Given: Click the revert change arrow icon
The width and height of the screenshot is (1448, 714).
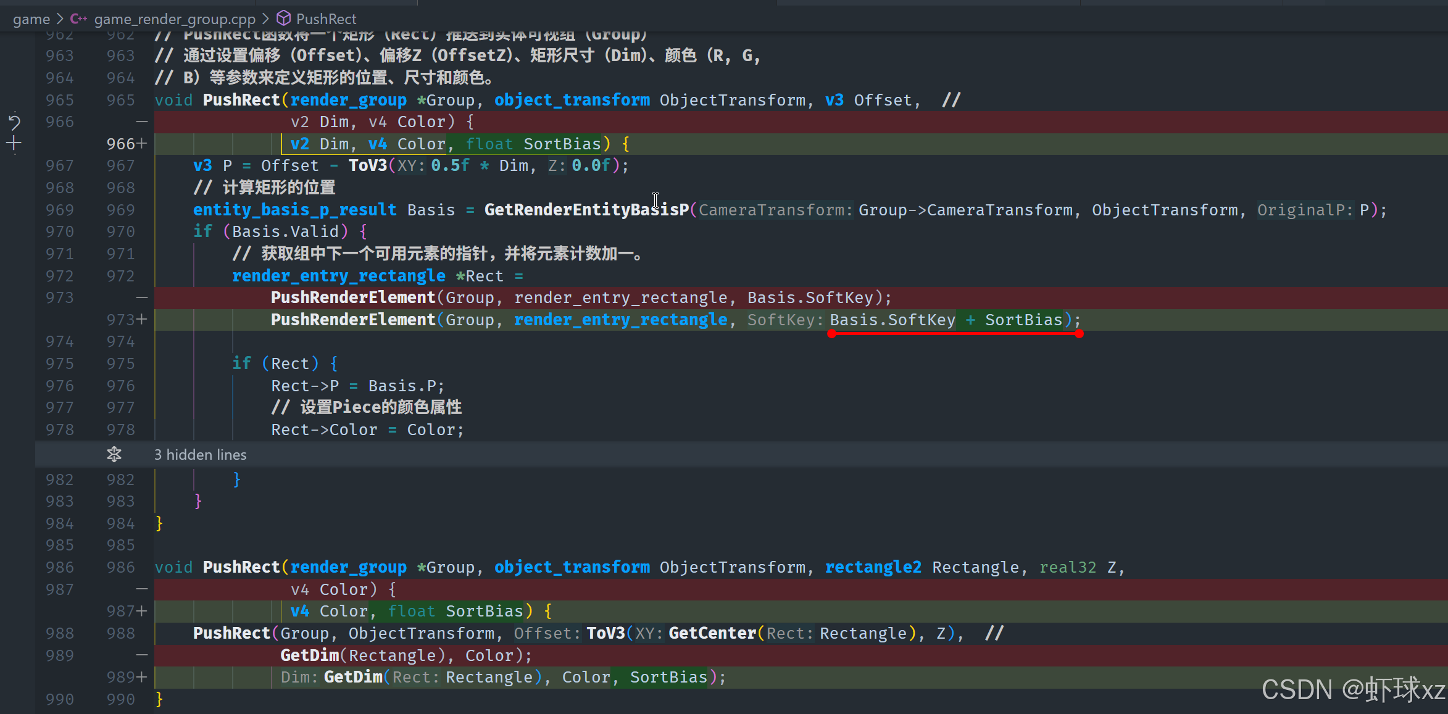Looking at the screenshot, I should [14, 122].
